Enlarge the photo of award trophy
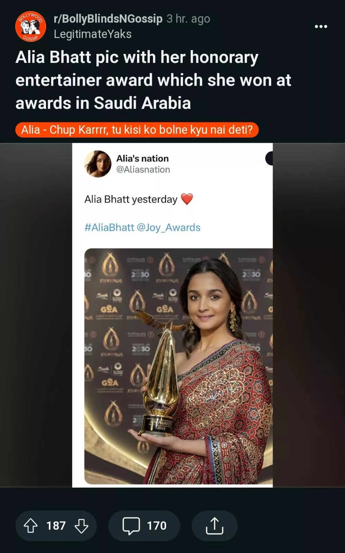The width and height of the screenshot is (345, 553). click(x=179, y=366)
